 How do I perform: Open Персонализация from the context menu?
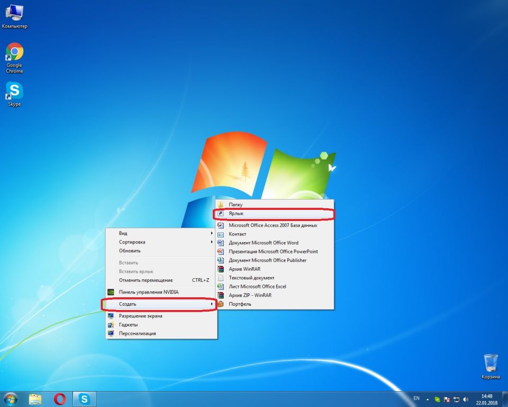[161, 333]
